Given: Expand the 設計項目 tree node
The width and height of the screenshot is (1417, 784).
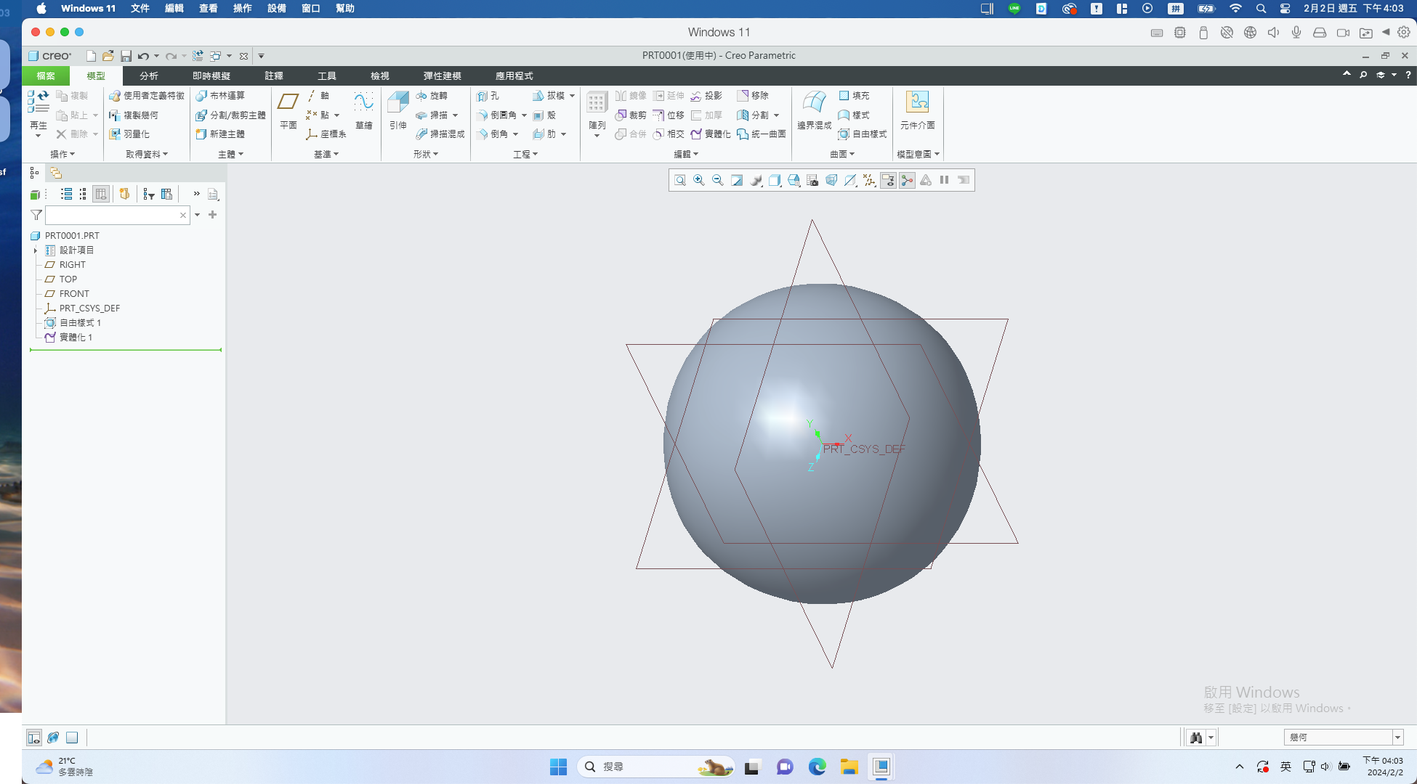Looking at the screenshot, I should [35, 250].
